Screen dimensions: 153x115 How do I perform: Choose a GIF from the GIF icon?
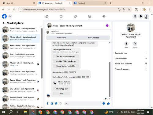tap(61, 104)
